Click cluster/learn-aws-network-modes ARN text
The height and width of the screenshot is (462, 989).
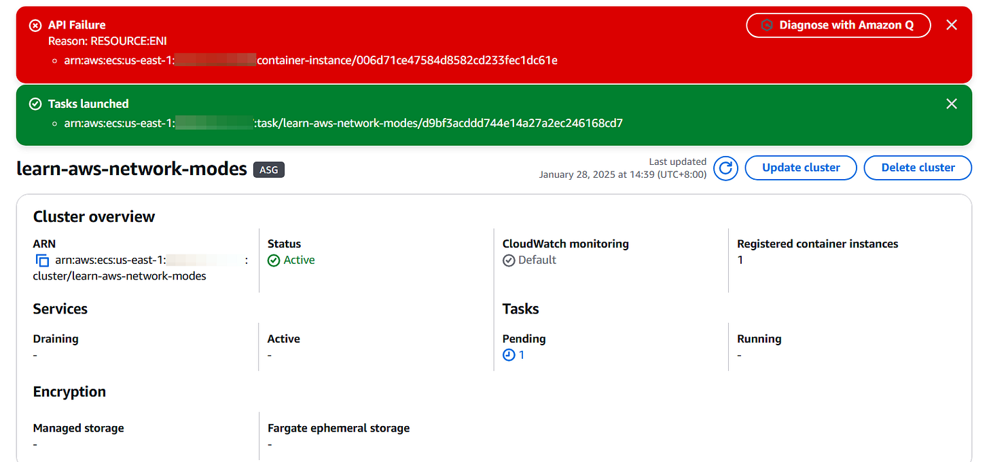(120, 276)
